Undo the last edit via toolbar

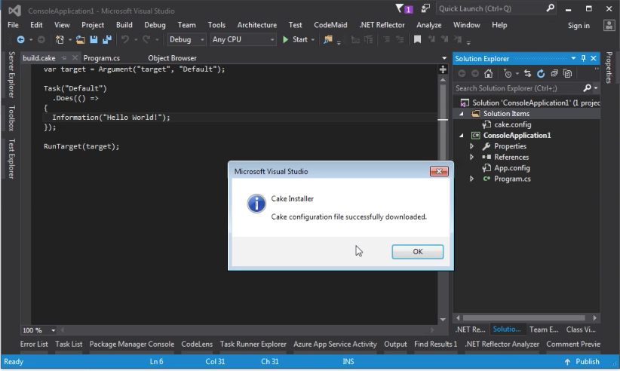click(x=125, y=39)
